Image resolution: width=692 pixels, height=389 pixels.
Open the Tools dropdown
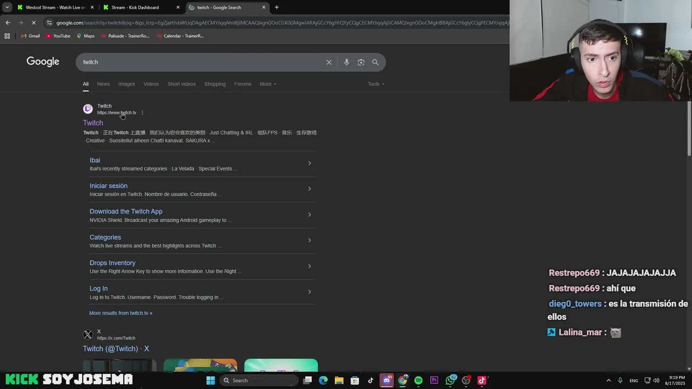coord(376,84)
